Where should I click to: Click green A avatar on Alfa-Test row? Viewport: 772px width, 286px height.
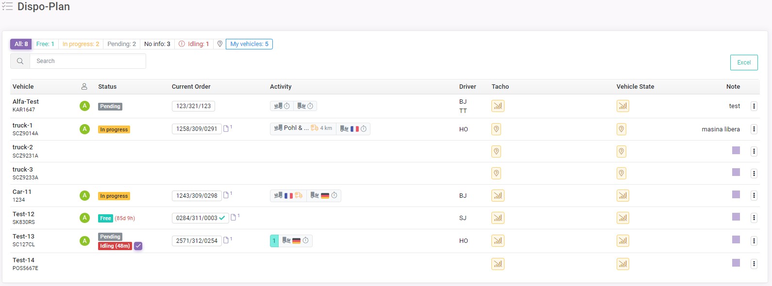(x=84, y=106)
